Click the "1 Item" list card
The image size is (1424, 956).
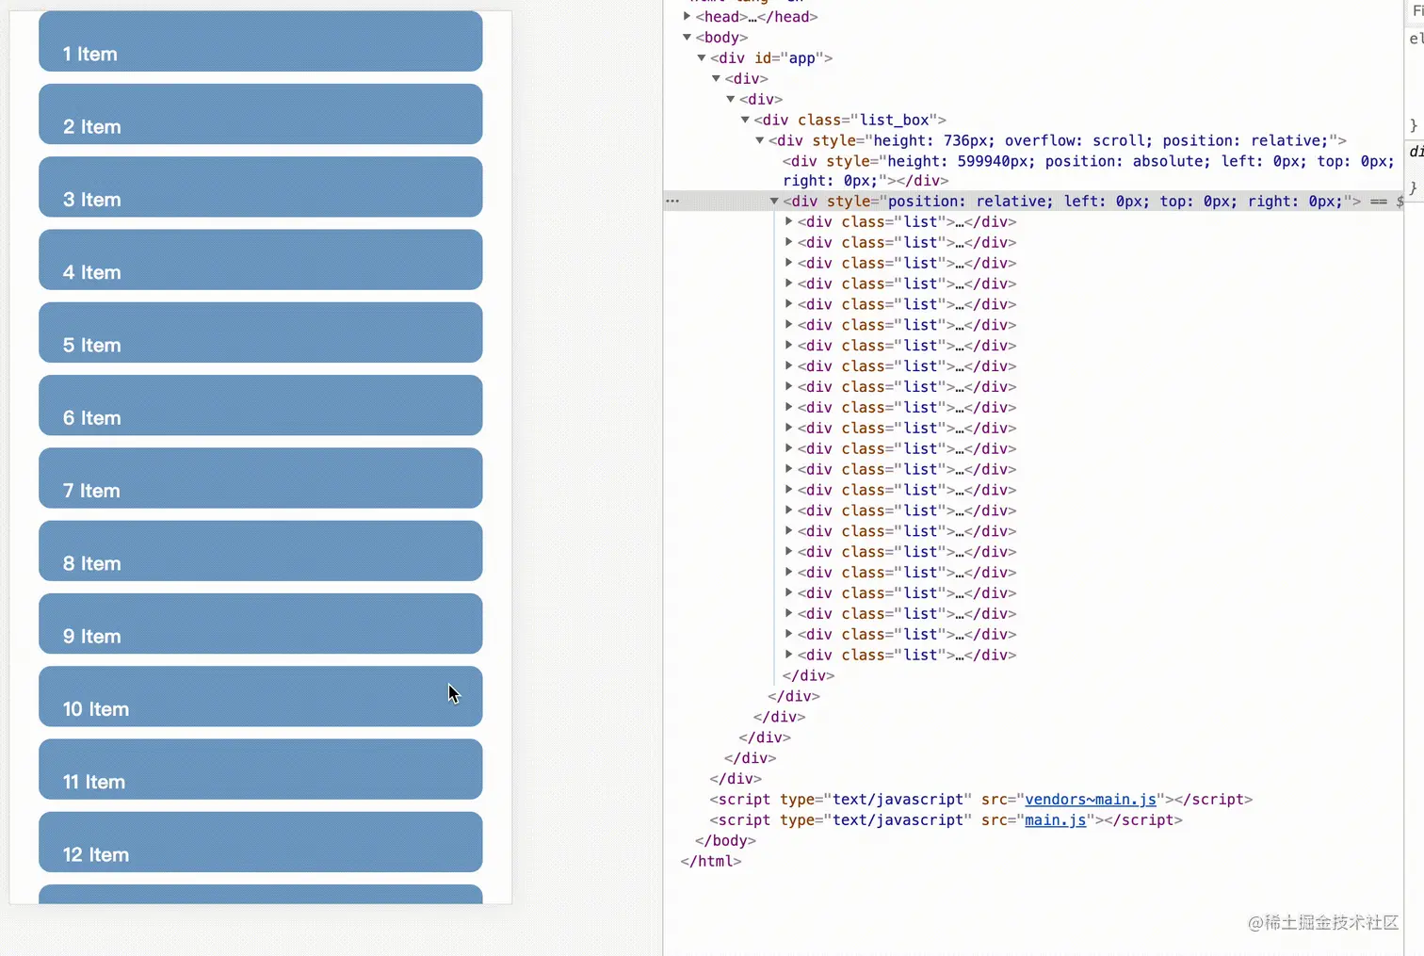pos(261,41)
